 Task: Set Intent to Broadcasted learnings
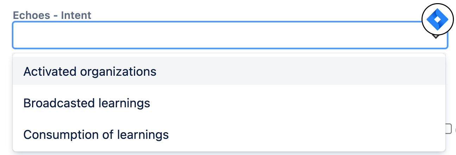[x=229, y=103]
